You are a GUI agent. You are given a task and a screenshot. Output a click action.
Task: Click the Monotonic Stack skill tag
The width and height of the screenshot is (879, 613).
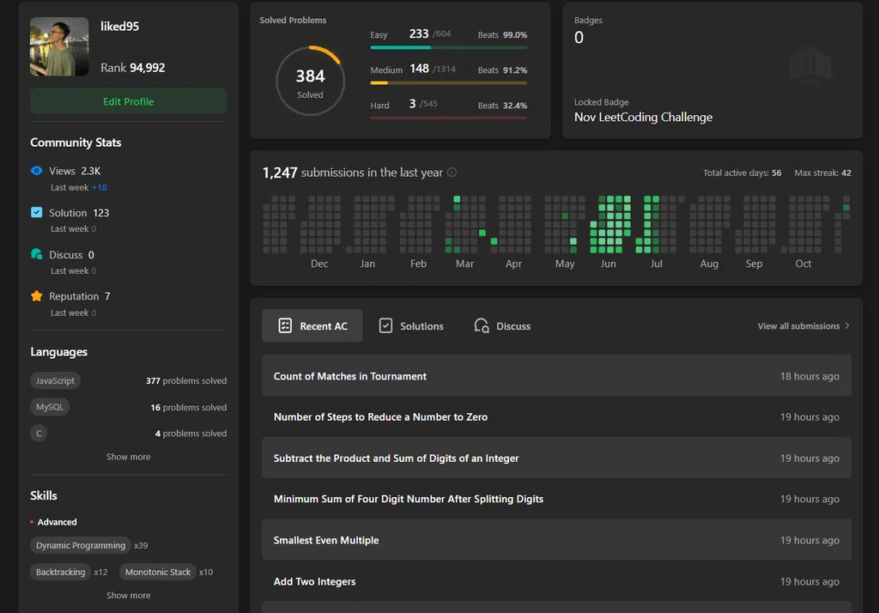(158, 572)
